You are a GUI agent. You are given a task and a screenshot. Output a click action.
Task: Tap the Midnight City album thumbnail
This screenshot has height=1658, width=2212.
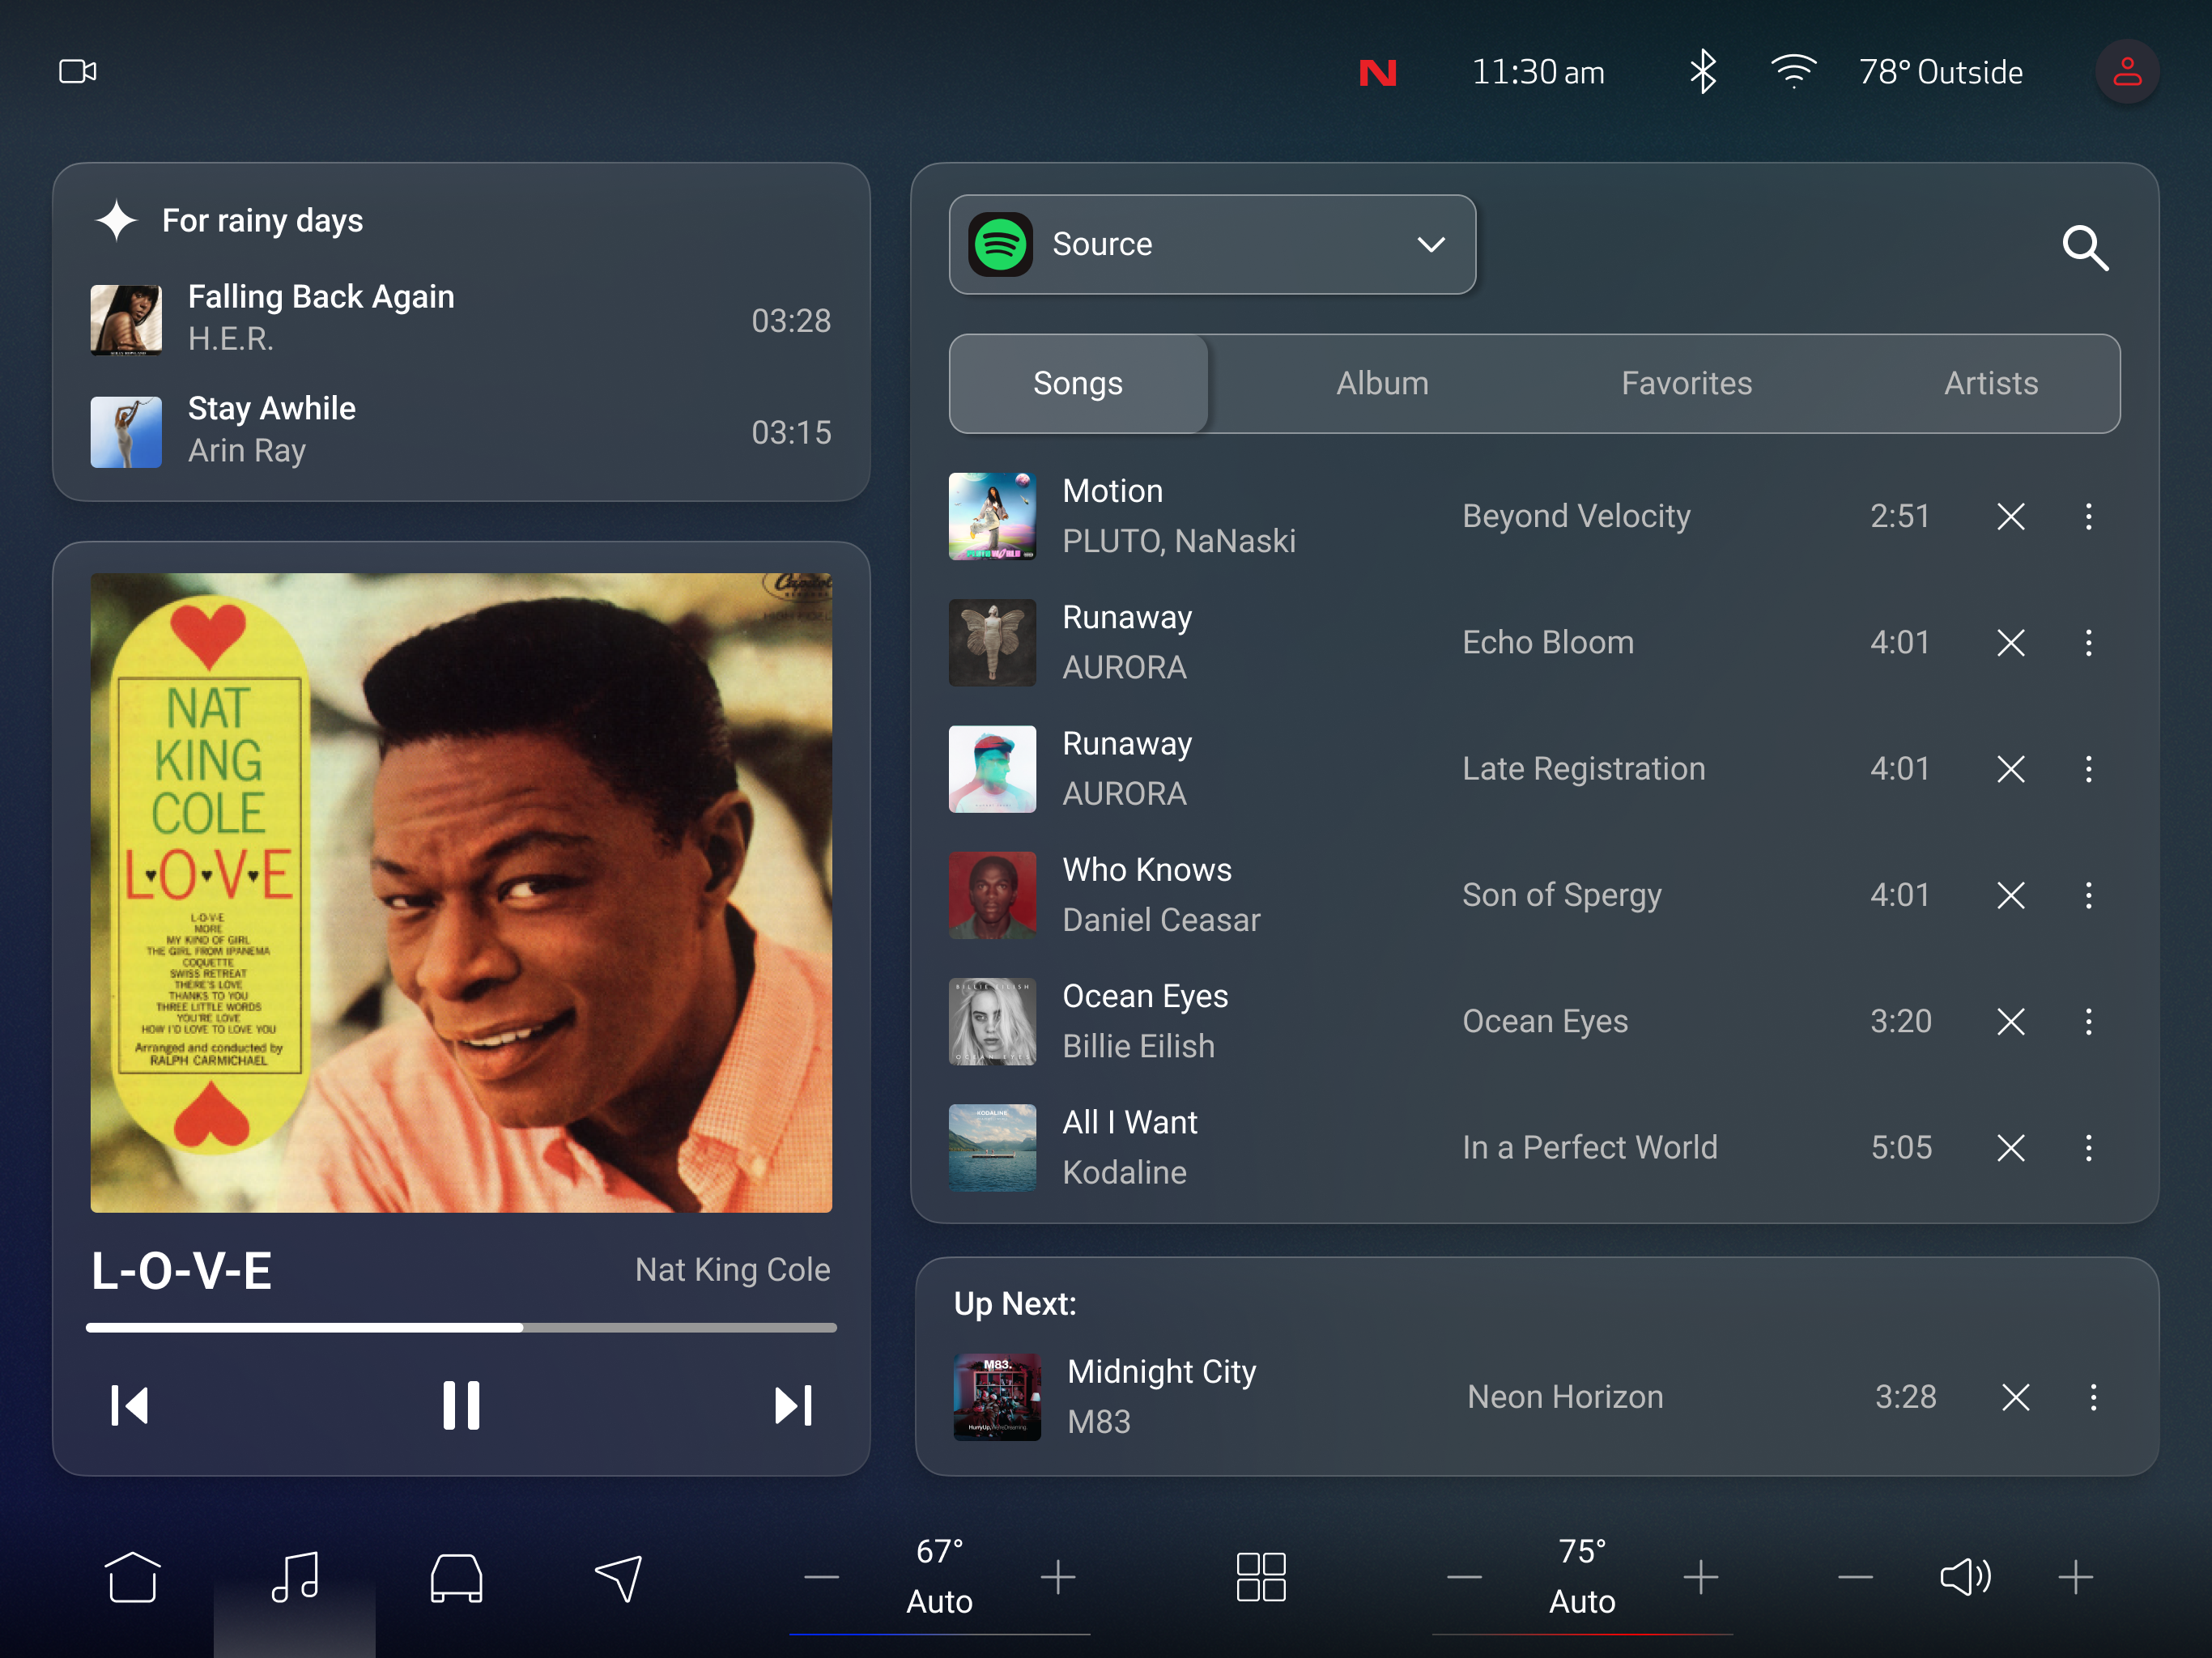click(997, 1397)
